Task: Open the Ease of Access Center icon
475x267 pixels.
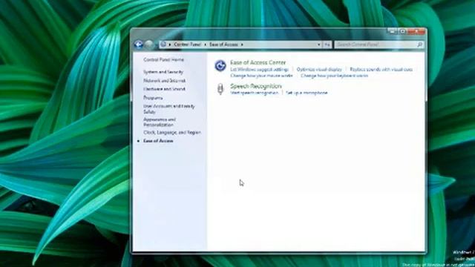Action: [x=220, y=65]
